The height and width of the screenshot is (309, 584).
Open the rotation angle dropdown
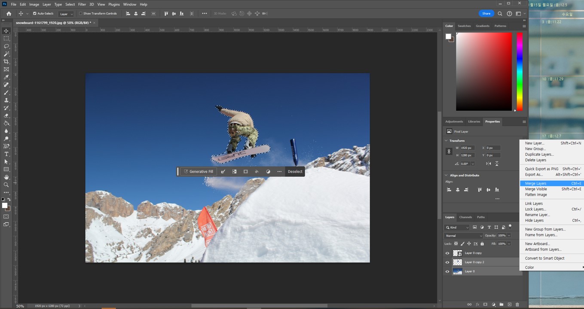point(473,164)
